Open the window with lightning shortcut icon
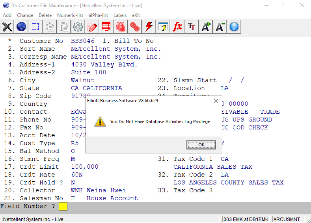The image size is (311, 223). (x=163, y=27)
